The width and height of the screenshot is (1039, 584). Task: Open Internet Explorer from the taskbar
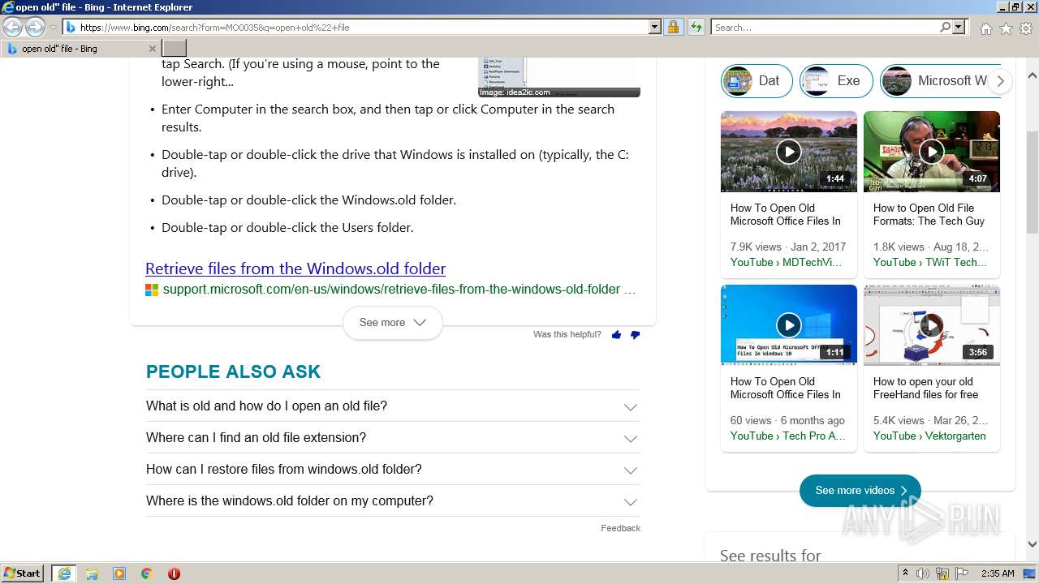point(63,573)
